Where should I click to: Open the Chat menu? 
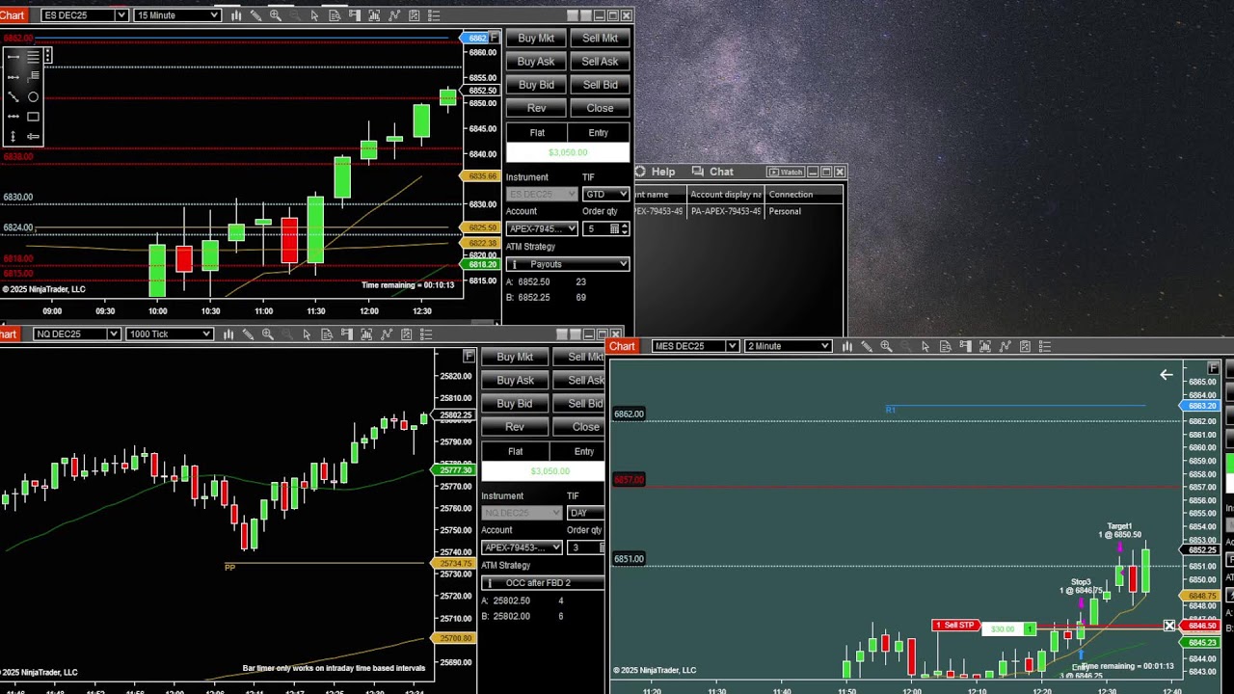pyautogui.click(x=721, y=172)
